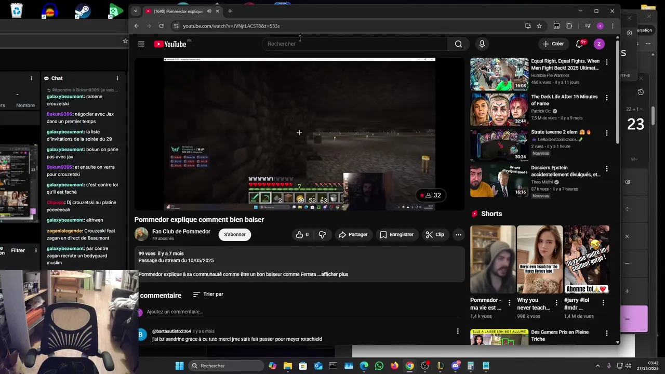Open Microsoft Edge from the taskbar
The height and width of the screenshot is (374, 665).
click(x=364, y=366)
